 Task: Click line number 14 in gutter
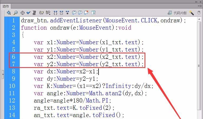pos(12,115)
